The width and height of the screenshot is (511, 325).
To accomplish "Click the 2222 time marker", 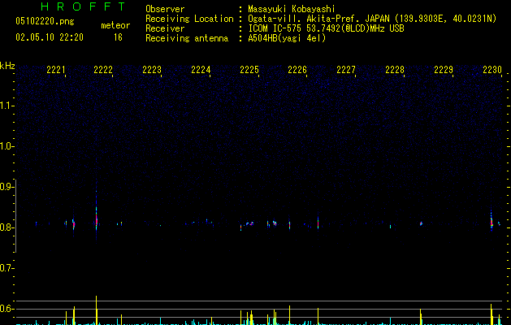I will pyautogui.click(x=103, y=70).
